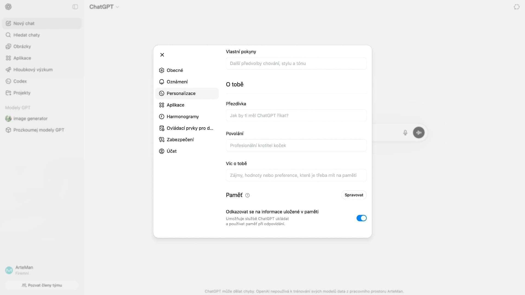525x295 pixels.
Task: Click the Vlastní pokyny text field
Action: 296,63
